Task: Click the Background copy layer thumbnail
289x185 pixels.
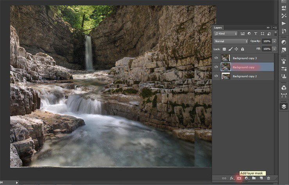Action: coord(226,67)
